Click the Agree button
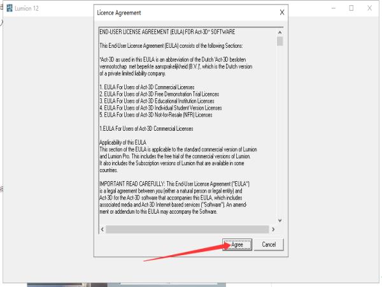 coord(237,244)
